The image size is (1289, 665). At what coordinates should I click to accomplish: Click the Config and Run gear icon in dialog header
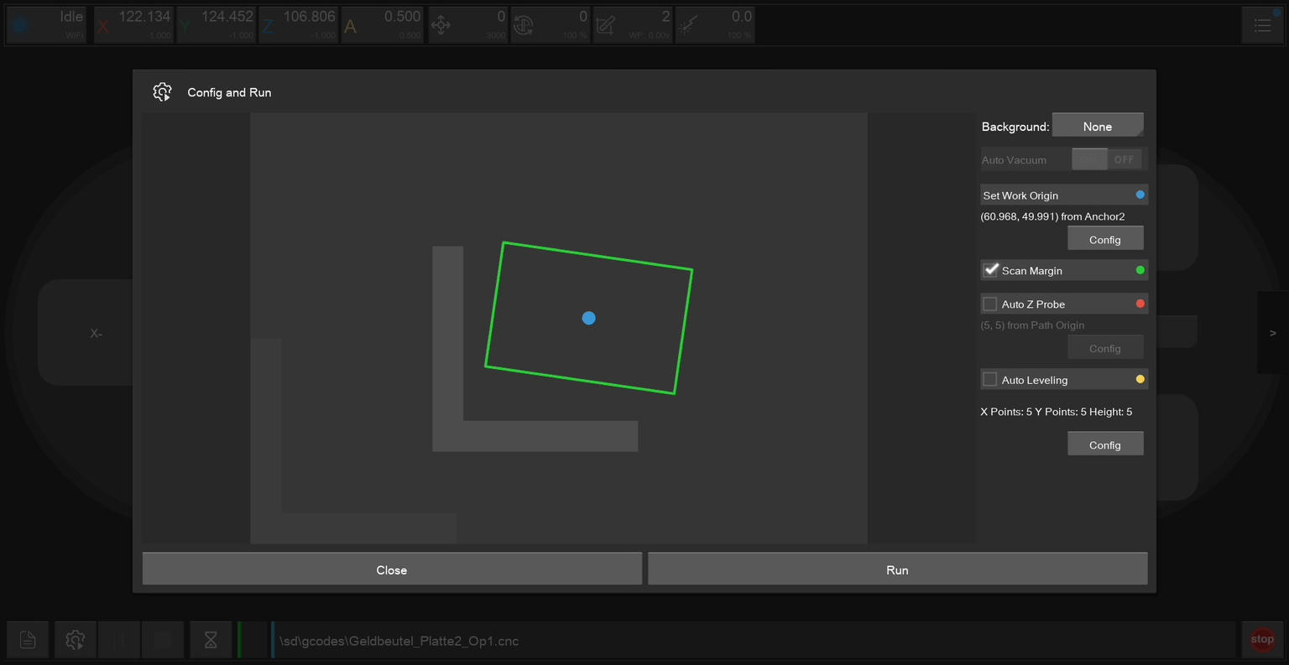[x=162, y=92]
